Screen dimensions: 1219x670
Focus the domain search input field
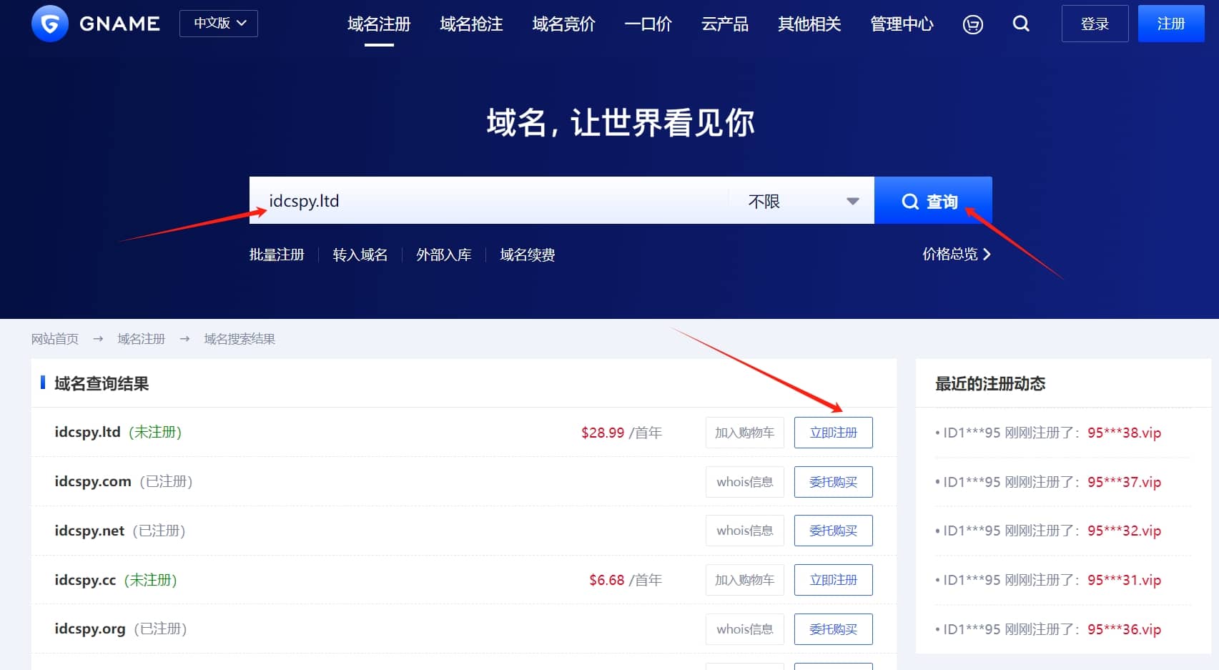[x=489, y=200]
